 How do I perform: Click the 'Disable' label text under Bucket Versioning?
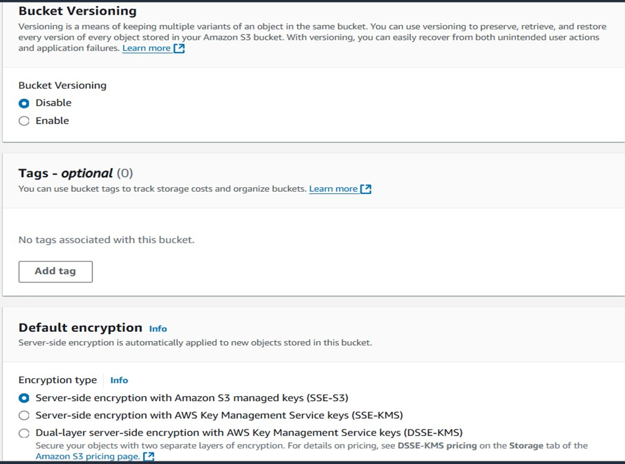(53, 103)
